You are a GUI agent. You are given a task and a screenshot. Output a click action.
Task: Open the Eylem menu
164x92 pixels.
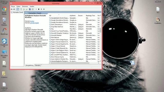pyautogui.click(x=18, y=6)
